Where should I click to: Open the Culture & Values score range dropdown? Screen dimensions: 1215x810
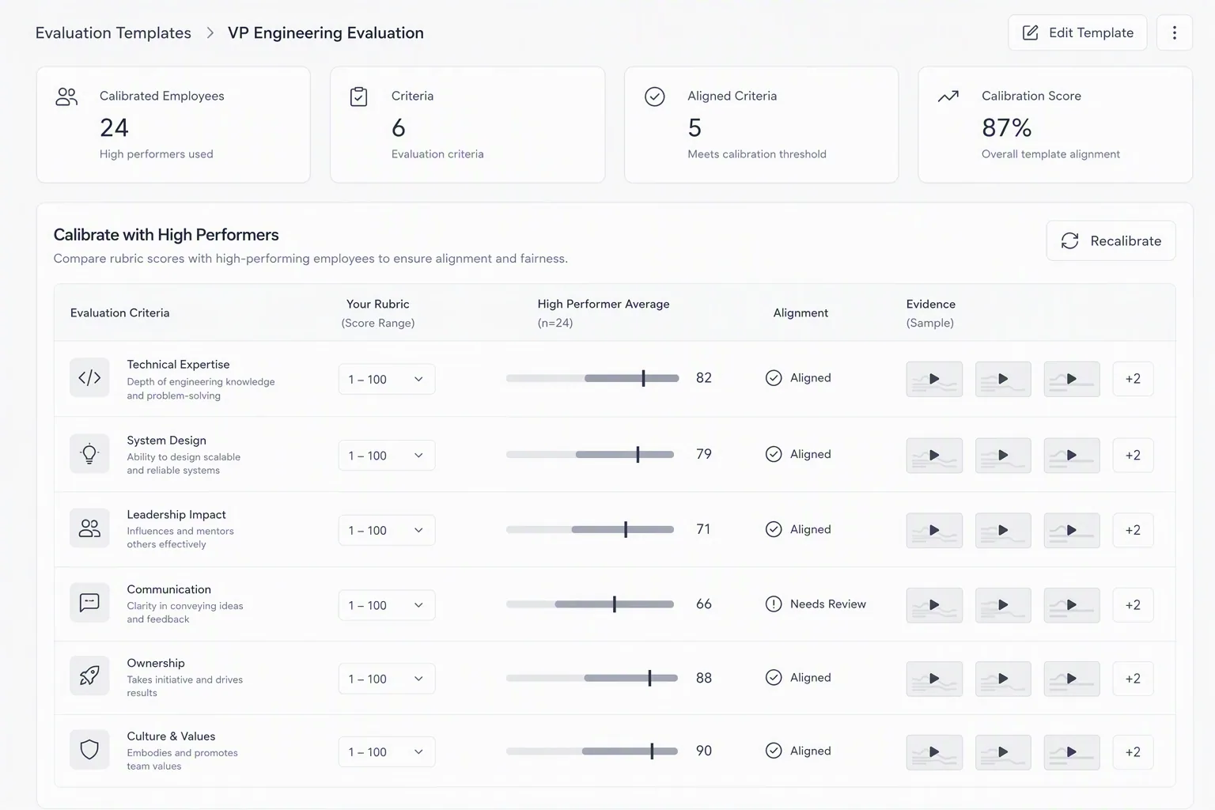point(387,752)
